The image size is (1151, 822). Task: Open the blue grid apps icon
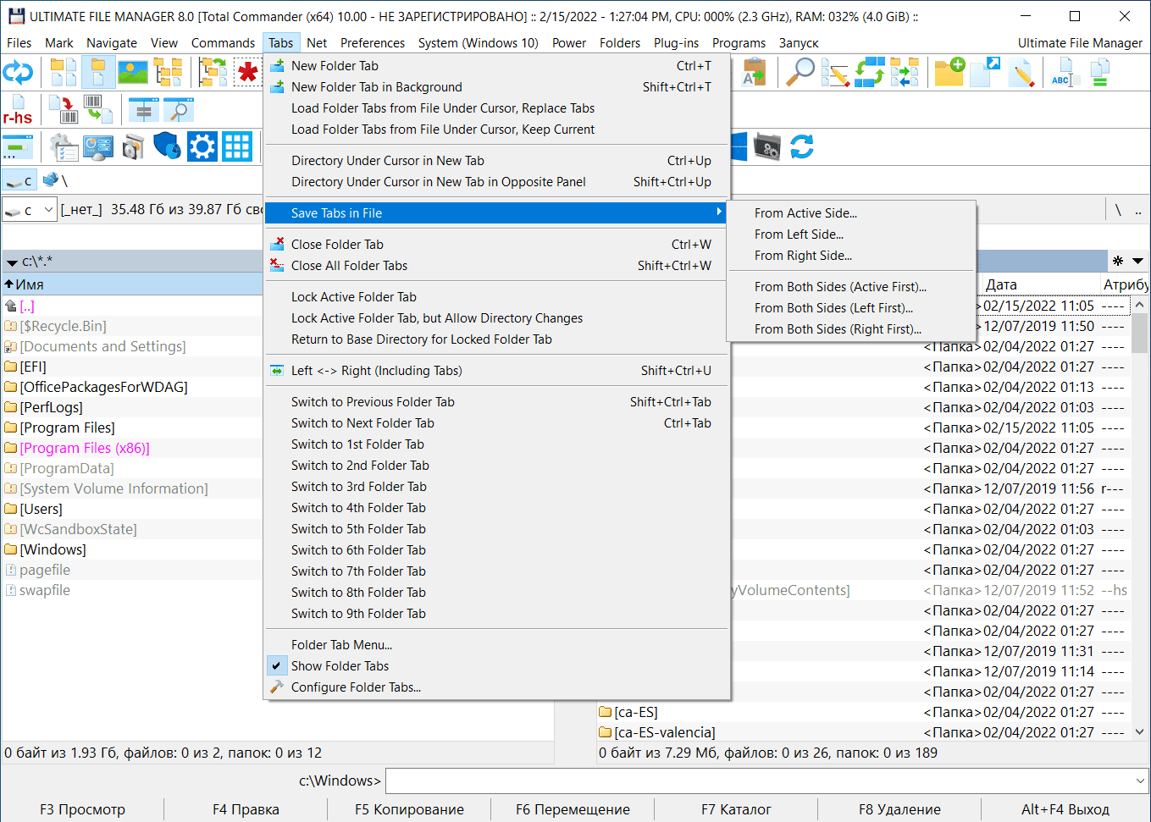237,147
